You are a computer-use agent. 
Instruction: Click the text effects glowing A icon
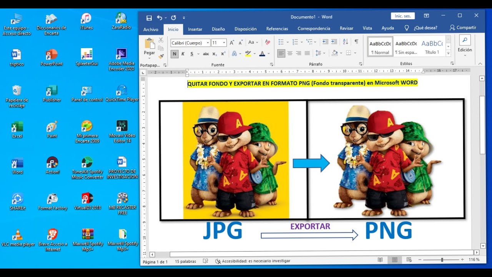point(234,54)
